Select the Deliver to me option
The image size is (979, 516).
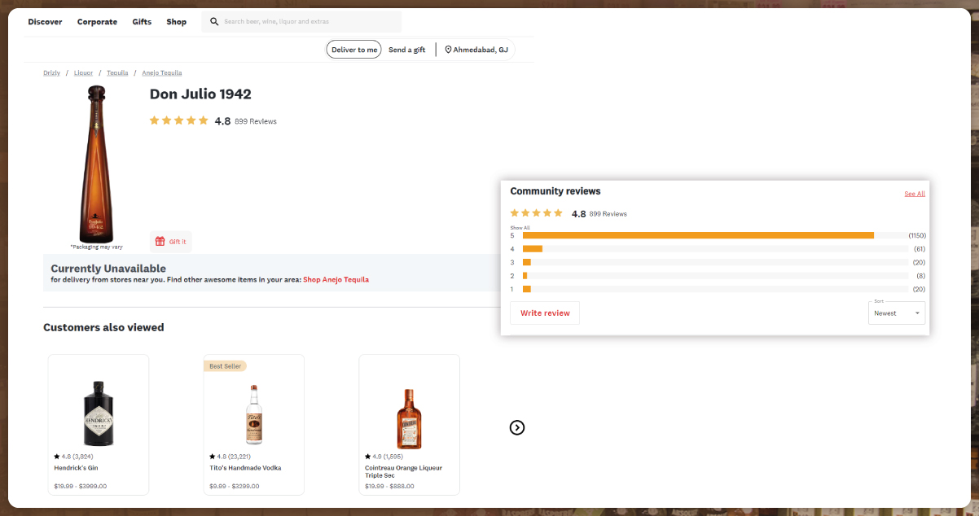pyautogui.click(x=354, y=50)
